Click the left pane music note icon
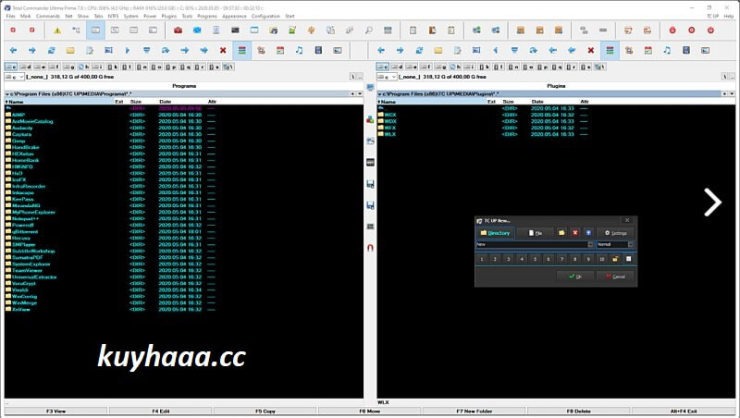740x418 pixels. [x=299, y=50]
